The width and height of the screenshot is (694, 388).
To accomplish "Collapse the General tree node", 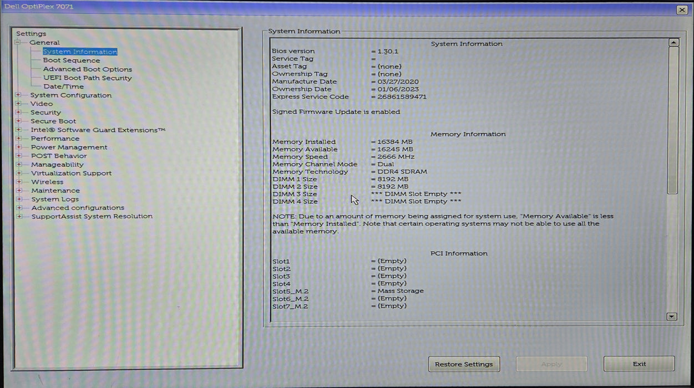I will click(18, 43).
